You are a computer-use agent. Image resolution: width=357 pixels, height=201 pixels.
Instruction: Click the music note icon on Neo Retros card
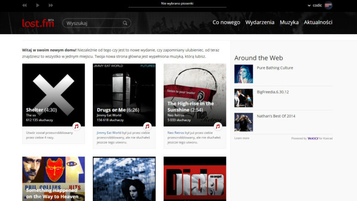(x=218, y=126)
